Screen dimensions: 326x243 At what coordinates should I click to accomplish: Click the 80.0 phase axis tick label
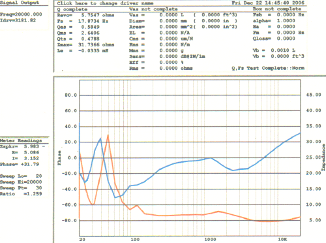tap(70, 95)
